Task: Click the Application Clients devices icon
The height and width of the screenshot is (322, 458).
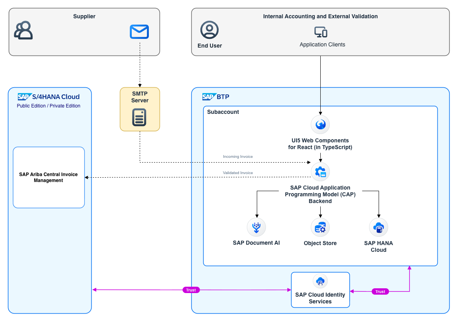Action: click(321, 32)
